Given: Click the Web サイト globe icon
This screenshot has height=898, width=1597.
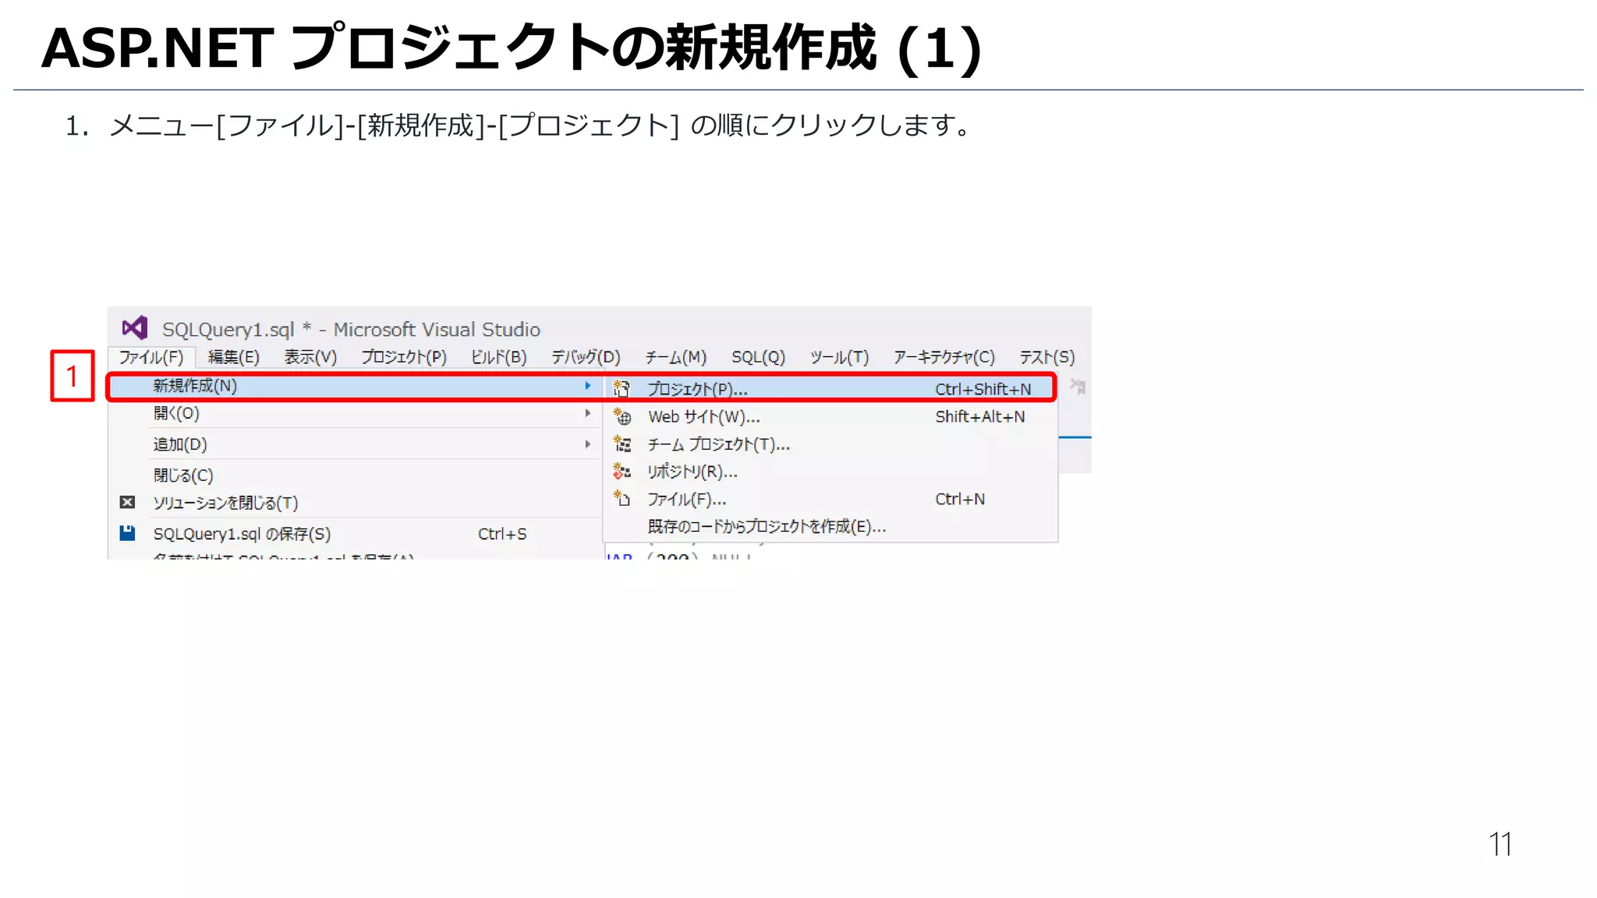Looking at the screenshot, I should [621, 416].
